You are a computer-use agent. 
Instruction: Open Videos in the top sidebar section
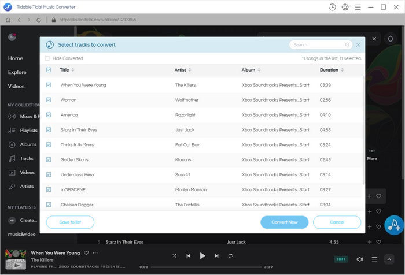[x=16, y=86]
